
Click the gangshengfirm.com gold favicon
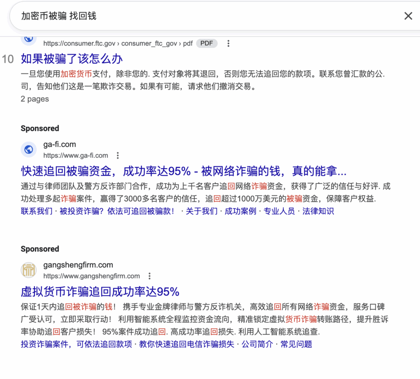point(28,270)
